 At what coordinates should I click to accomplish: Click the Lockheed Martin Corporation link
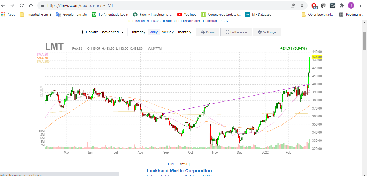[179, 171]
